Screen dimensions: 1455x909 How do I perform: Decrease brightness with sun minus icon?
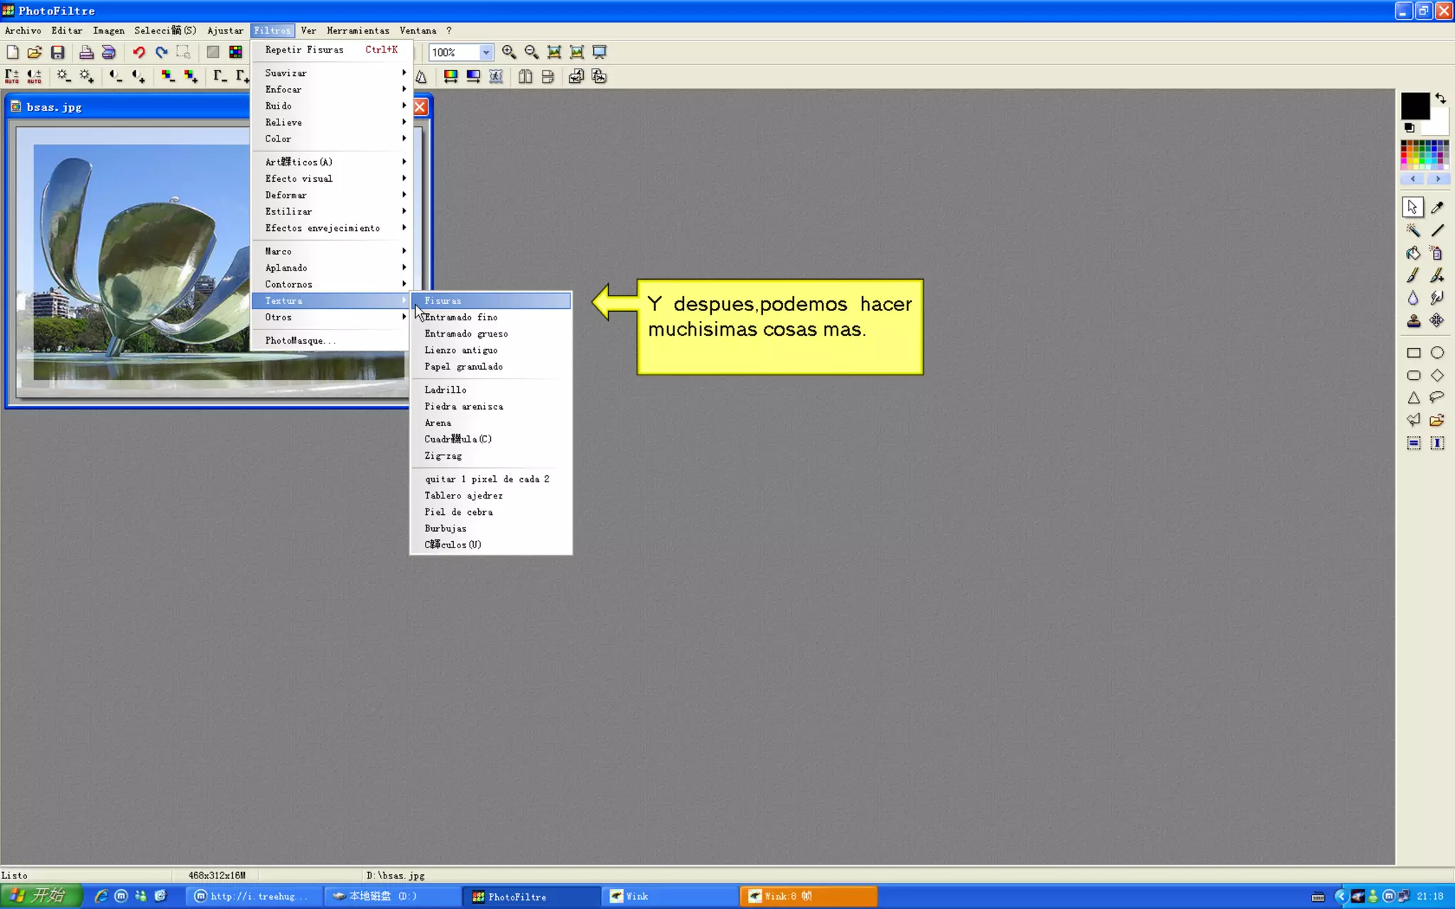point(64,76)
